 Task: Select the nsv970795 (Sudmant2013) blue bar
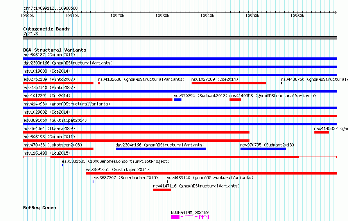[263, 149]
